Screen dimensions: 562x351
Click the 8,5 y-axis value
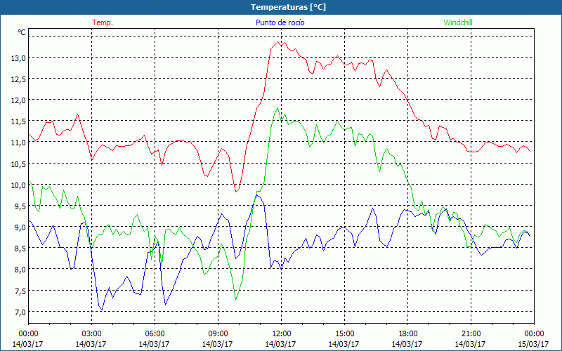[x=20, y=249]
